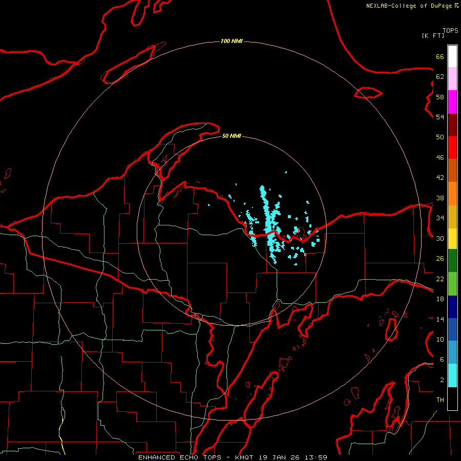Click the 18 legend value
The width and height of the screenshot is (461, 461).
pyautogui.click(x=440, y=299)
